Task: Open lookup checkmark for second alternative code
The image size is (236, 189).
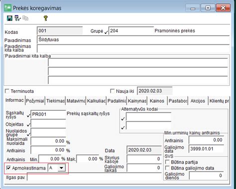Action: 123,128
